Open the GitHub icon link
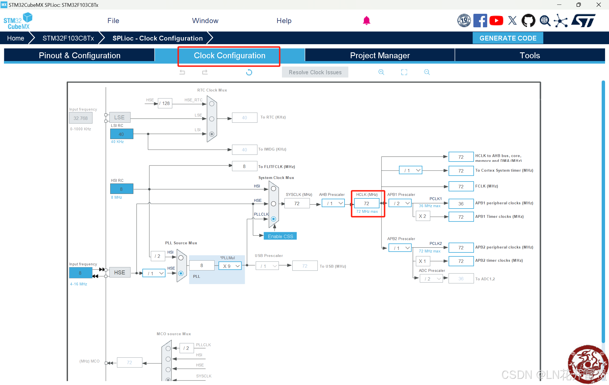609x385 pixels. pos(528,21)
